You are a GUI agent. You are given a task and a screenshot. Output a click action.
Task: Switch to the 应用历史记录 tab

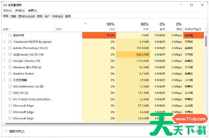point(27,17)
